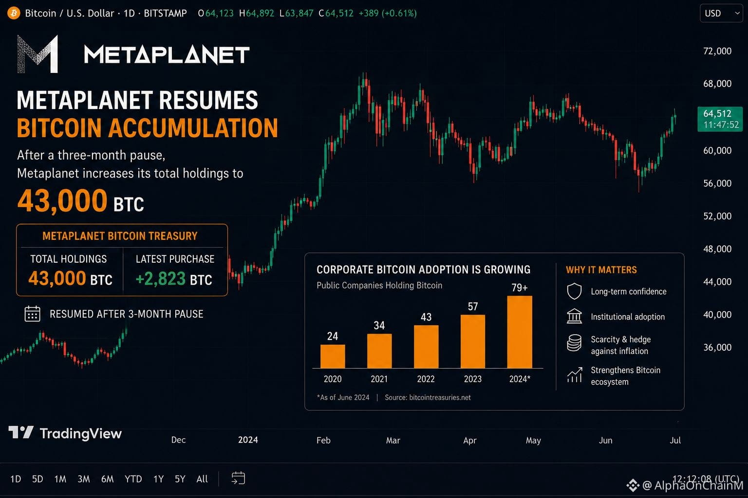Click the coin stack icon for Scarcity & hedge
Viewport: 748px width, 498px height.
point(575,343)
